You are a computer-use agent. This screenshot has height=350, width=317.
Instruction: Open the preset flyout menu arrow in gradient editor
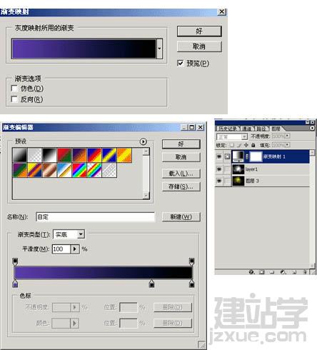(143, 141)
